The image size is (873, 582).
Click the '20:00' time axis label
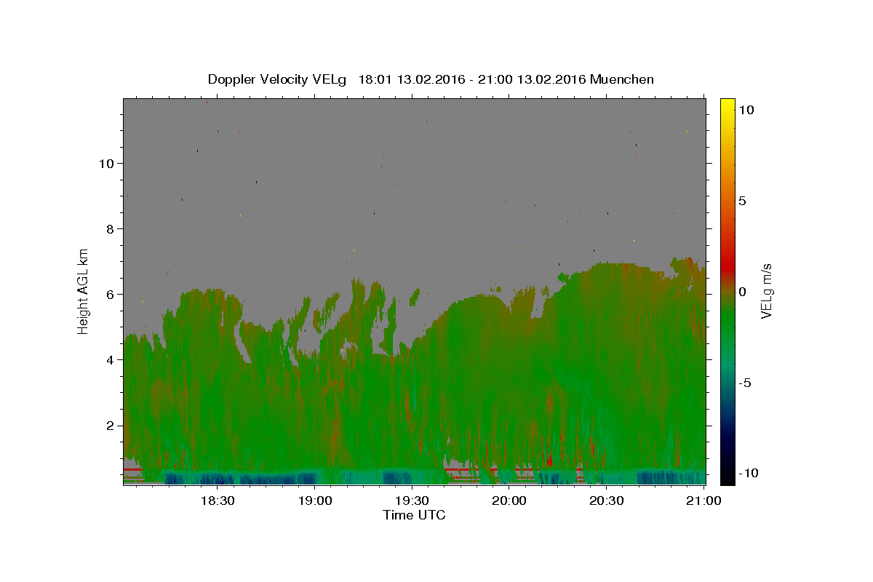point(509,501)
